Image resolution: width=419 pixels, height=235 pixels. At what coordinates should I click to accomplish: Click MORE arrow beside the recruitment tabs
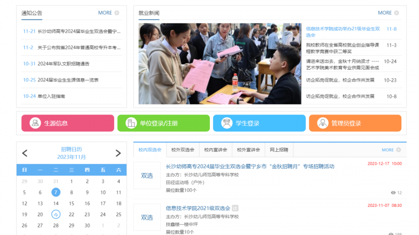398,150
